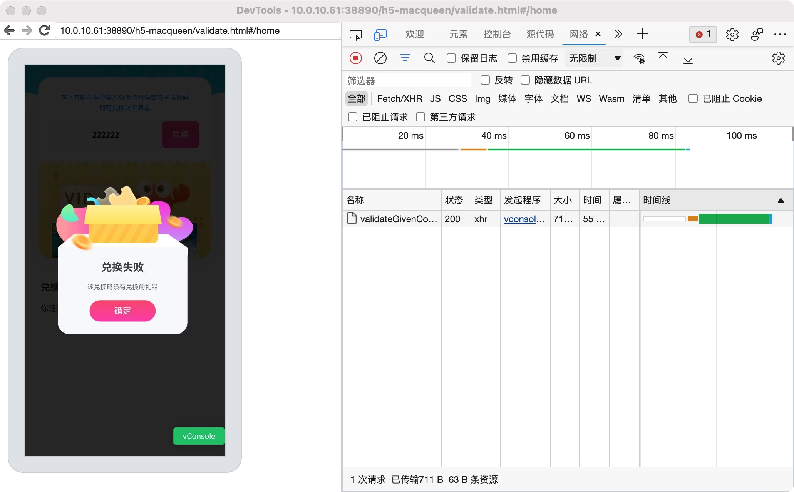794x492 pixels.
Task: Filter requests by 全部
Action: 357,99
